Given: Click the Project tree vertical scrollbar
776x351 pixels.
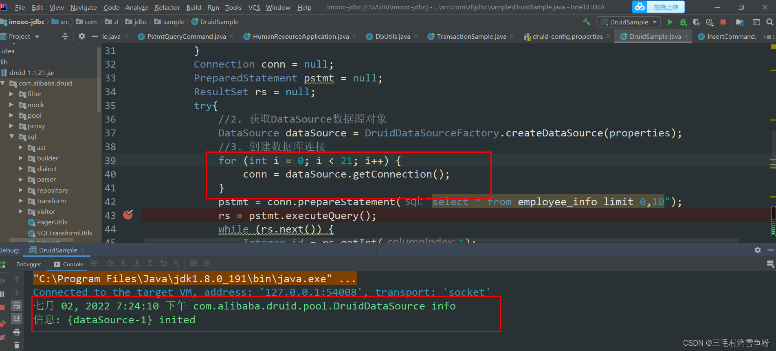Looking at the screenshot, I should point(99,79).
